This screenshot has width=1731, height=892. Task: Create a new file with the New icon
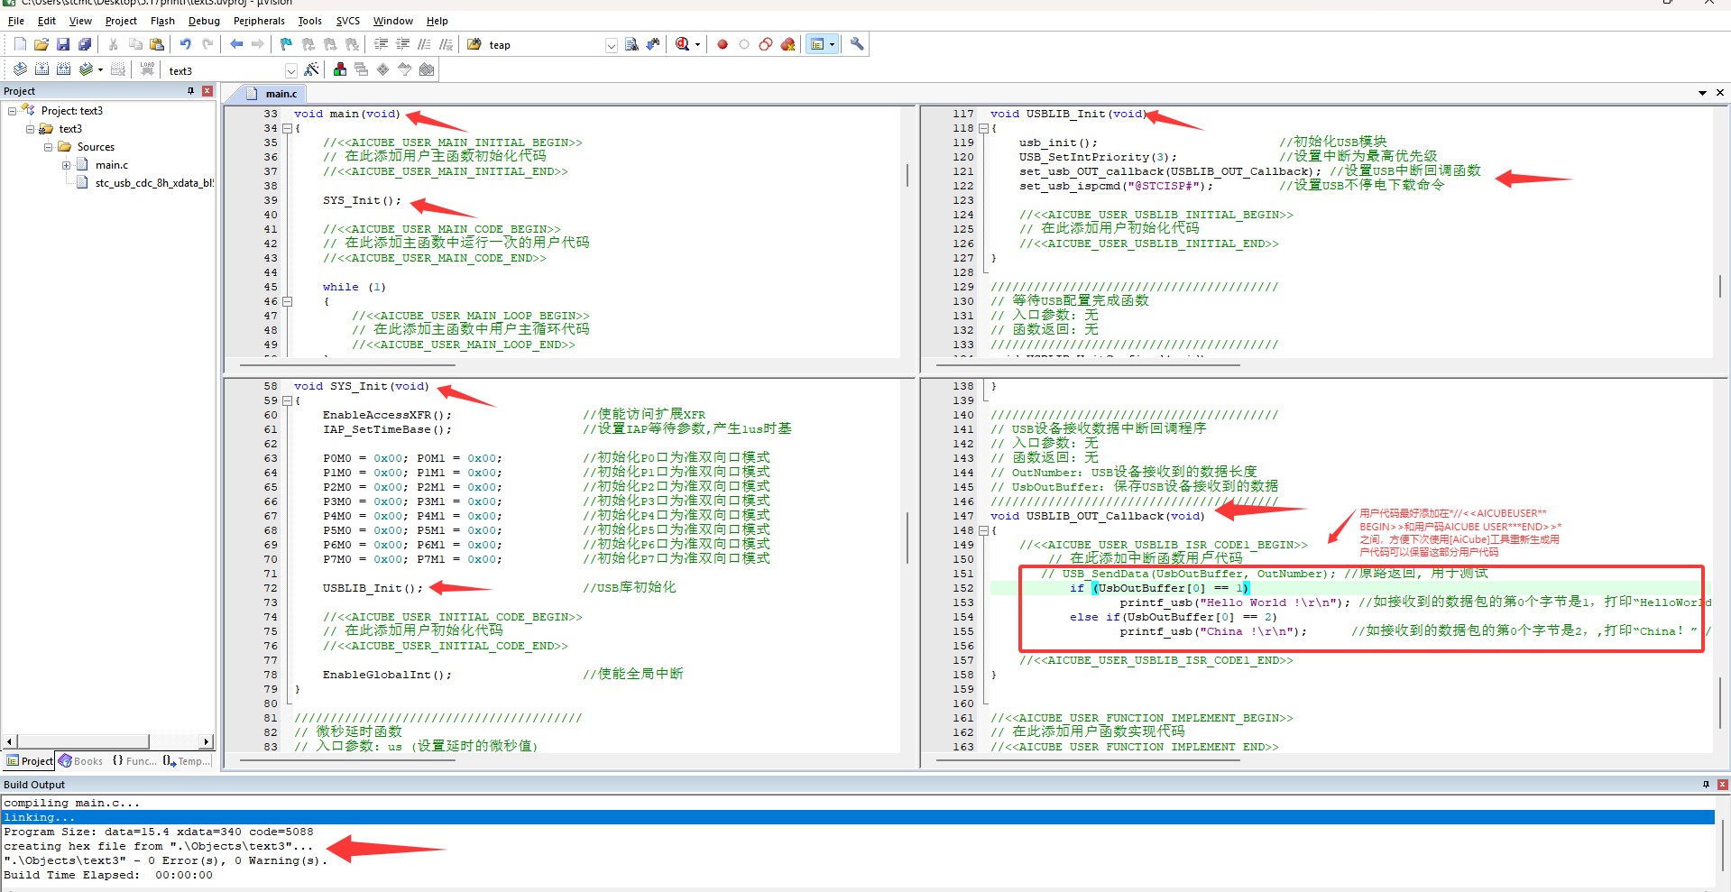coord(20,44)
